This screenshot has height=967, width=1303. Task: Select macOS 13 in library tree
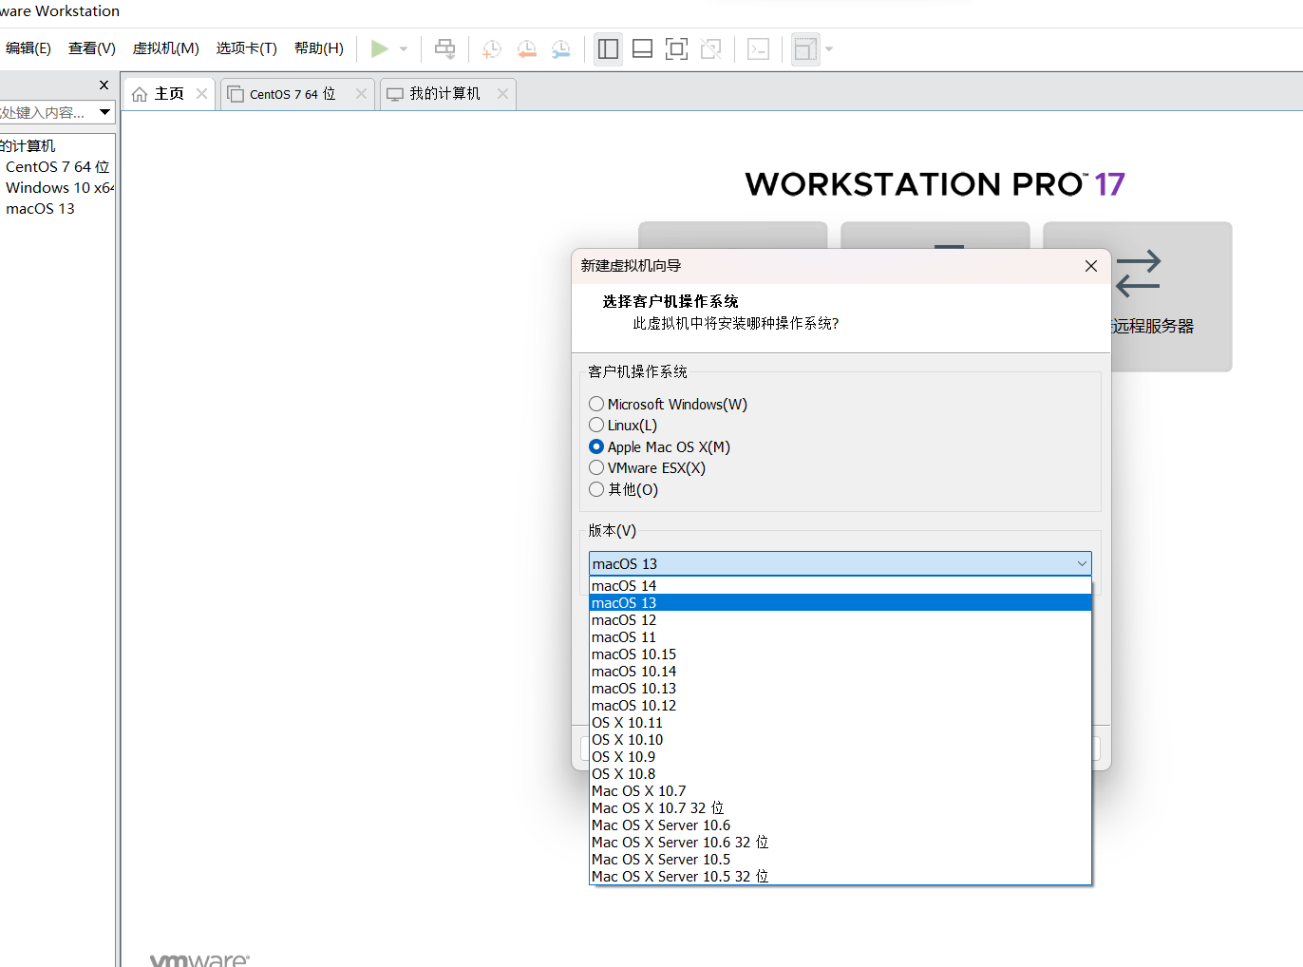coord(40,209)
